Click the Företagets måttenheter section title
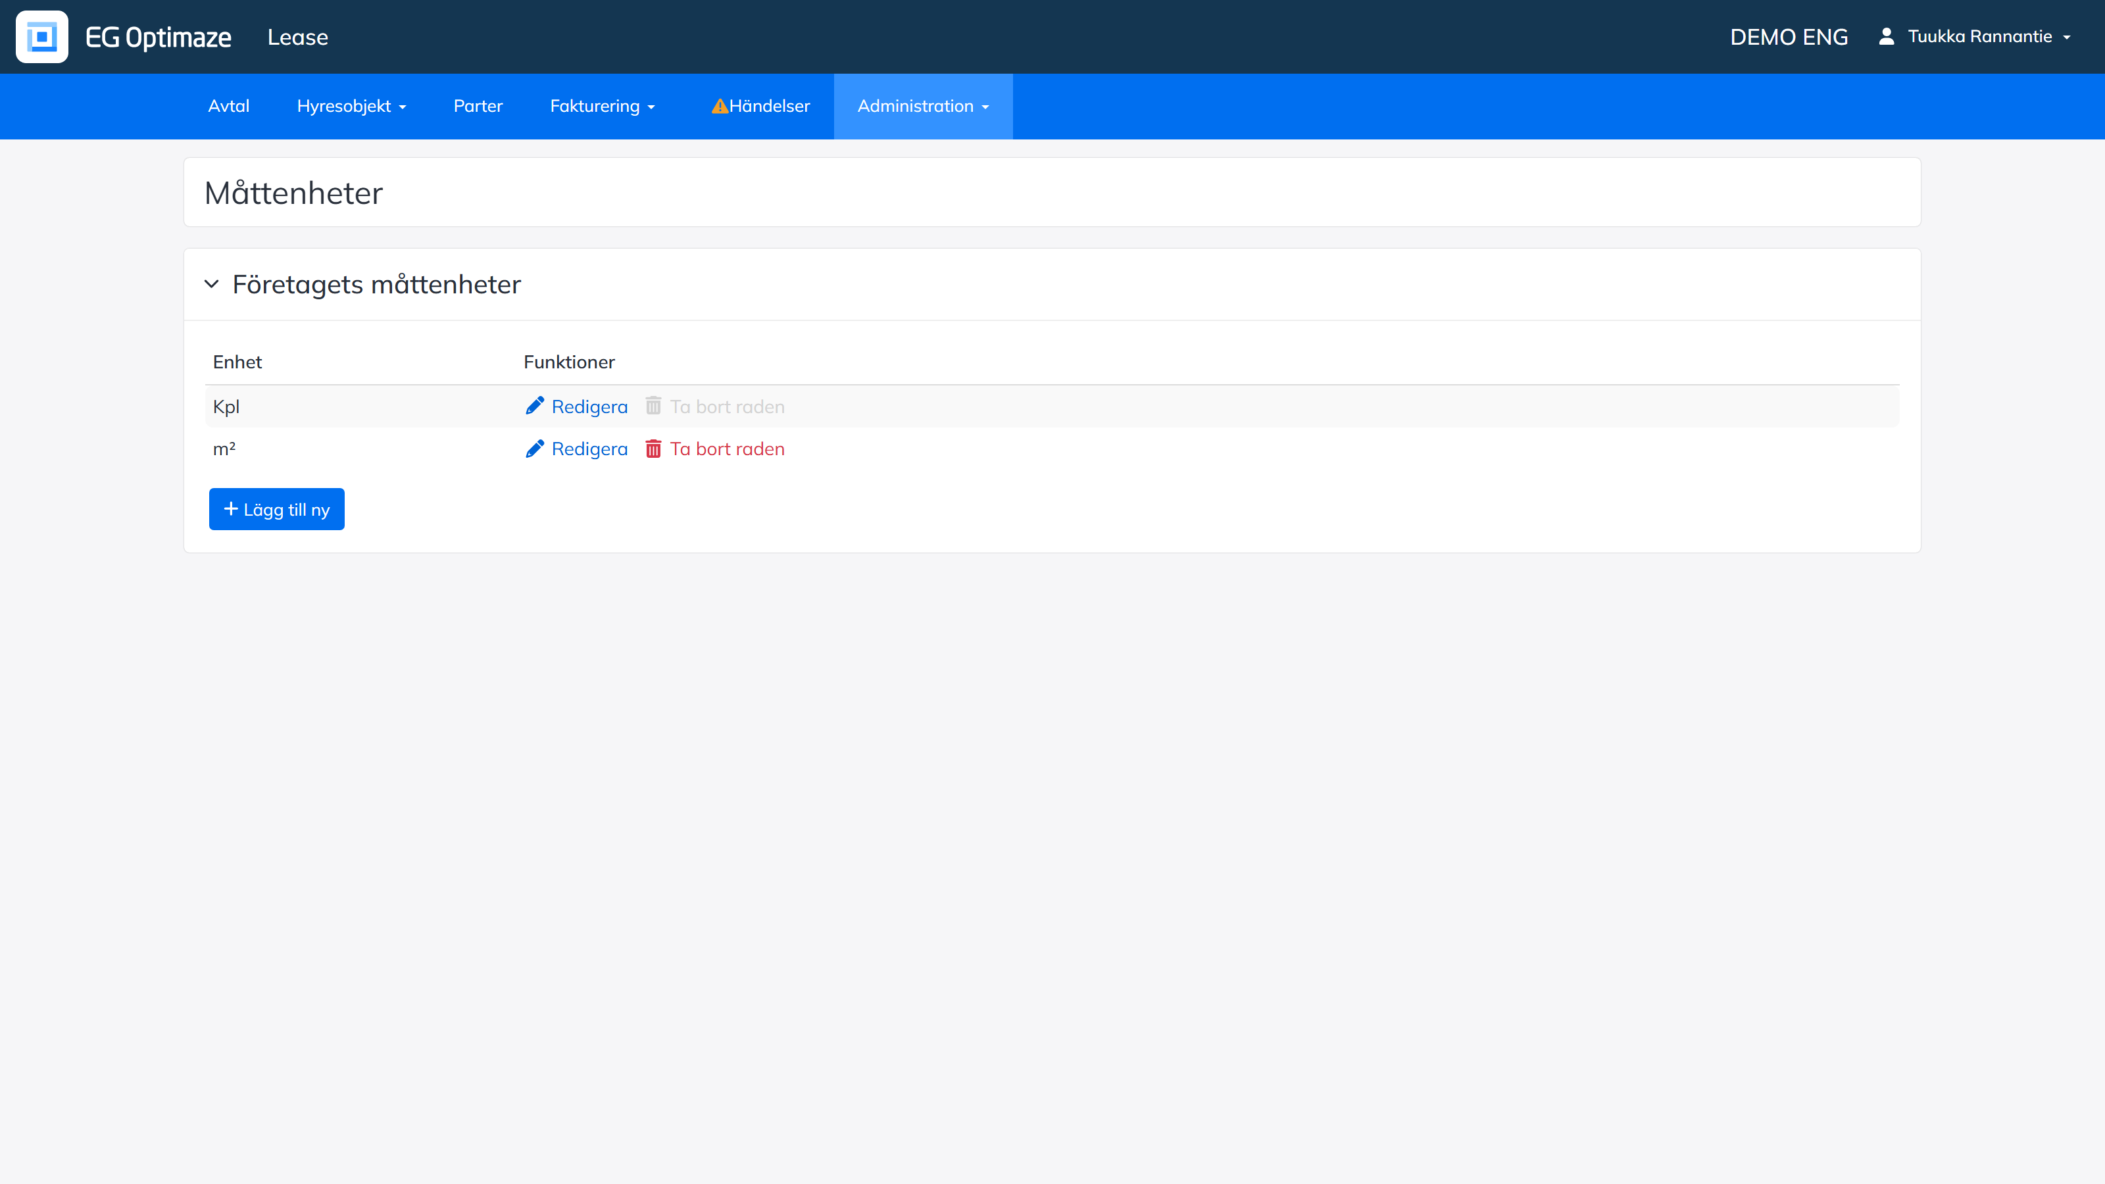 point(377,284)
